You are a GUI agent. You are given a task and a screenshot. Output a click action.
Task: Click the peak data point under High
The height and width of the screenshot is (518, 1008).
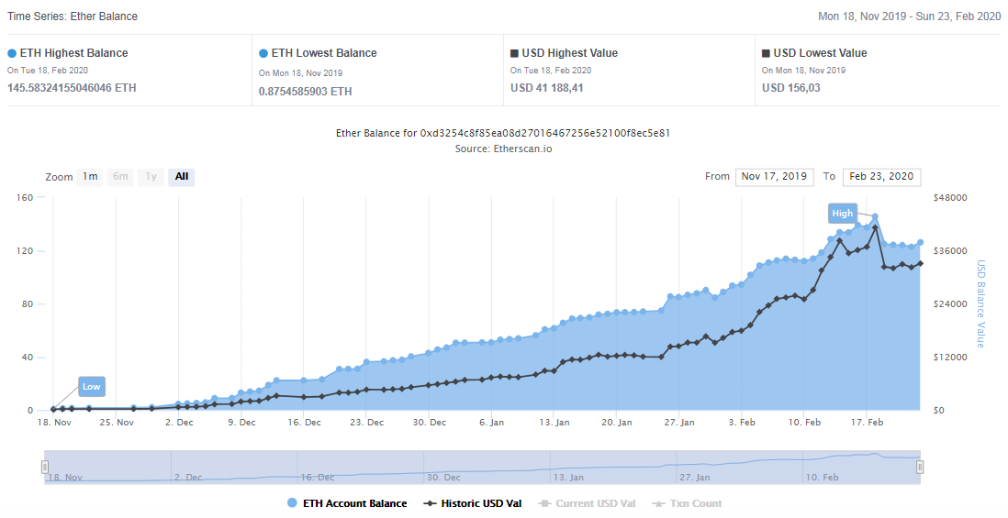coord(875,217)
